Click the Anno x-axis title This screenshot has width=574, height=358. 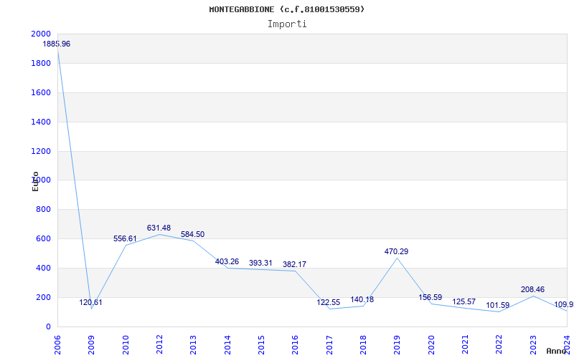tap(557, 351)
